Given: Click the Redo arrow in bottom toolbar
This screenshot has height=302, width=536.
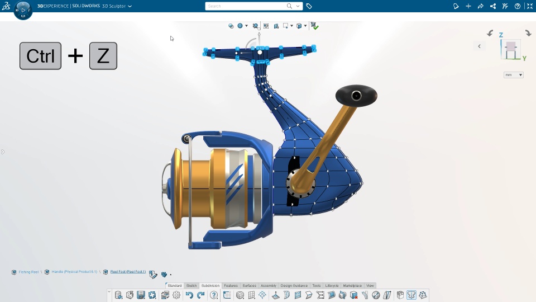Looking at the screenshot, I should point(200,295).
